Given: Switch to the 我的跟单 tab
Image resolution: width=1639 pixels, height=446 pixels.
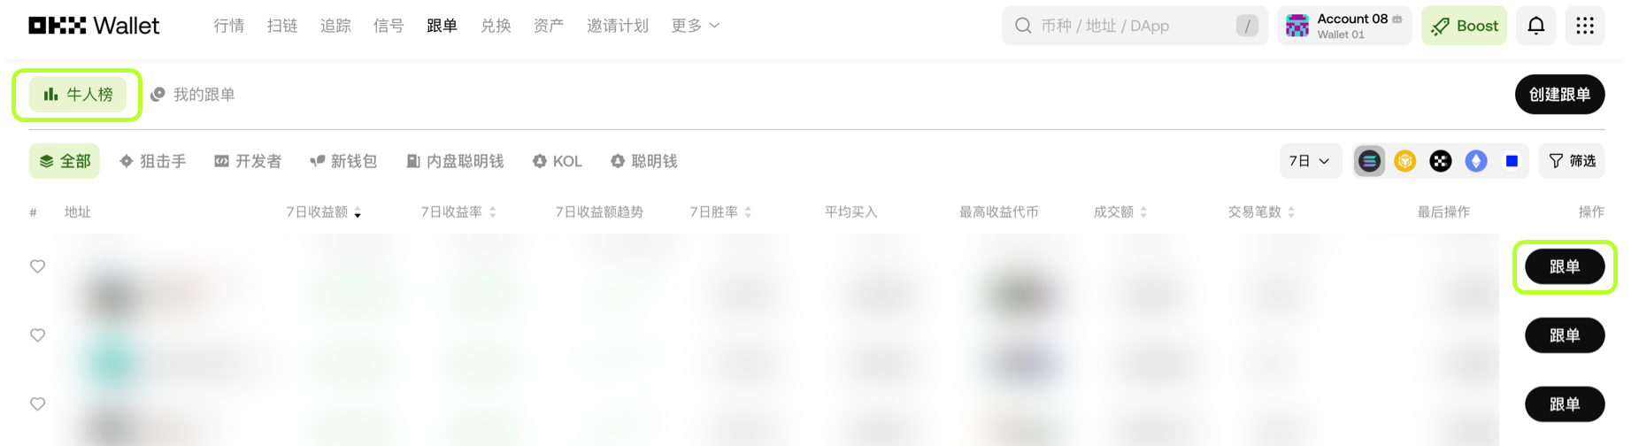Looking at the screenshot, I should tap(193, 95).
